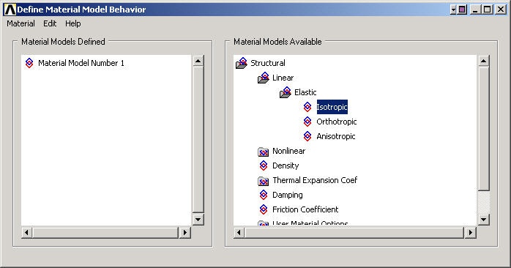Click down arrow of Models Defined scrollbar
This screenshot has height=268, width=511.
(x=198, y=220)
